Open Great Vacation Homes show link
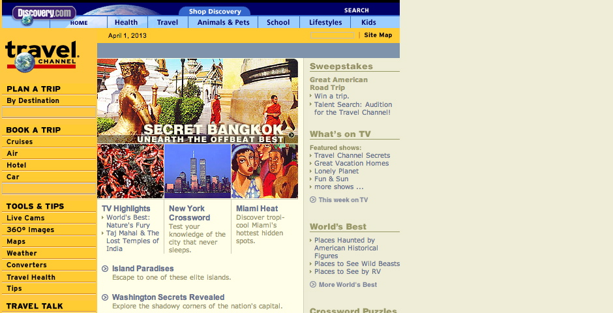Image resolution: width=613 pixels, height=313 pixels. pos(351,163)
